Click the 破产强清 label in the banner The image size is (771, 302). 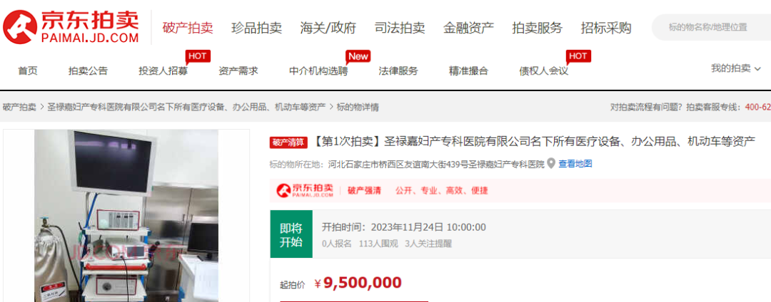point(364,191)
